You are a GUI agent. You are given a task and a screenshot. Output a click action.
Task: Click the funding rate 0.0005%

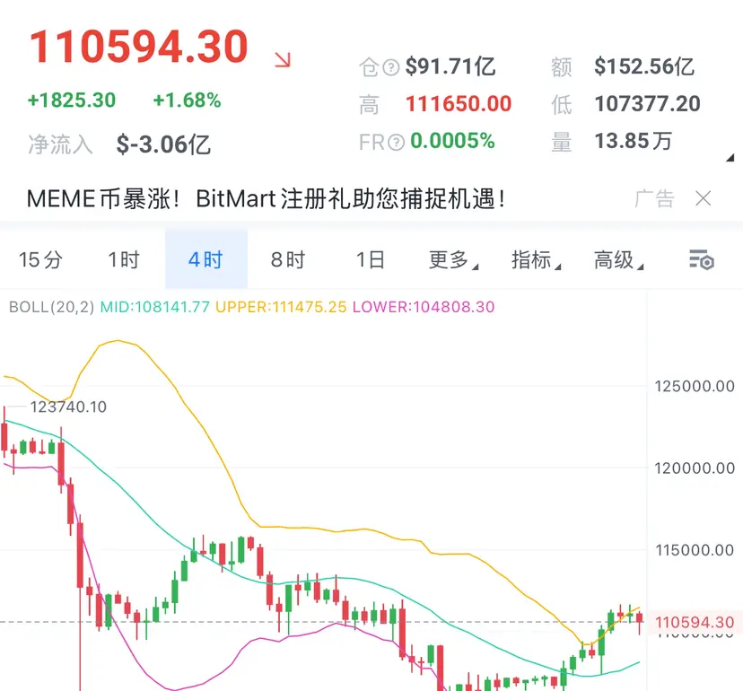pyautogui.click(x=452, y=141)
